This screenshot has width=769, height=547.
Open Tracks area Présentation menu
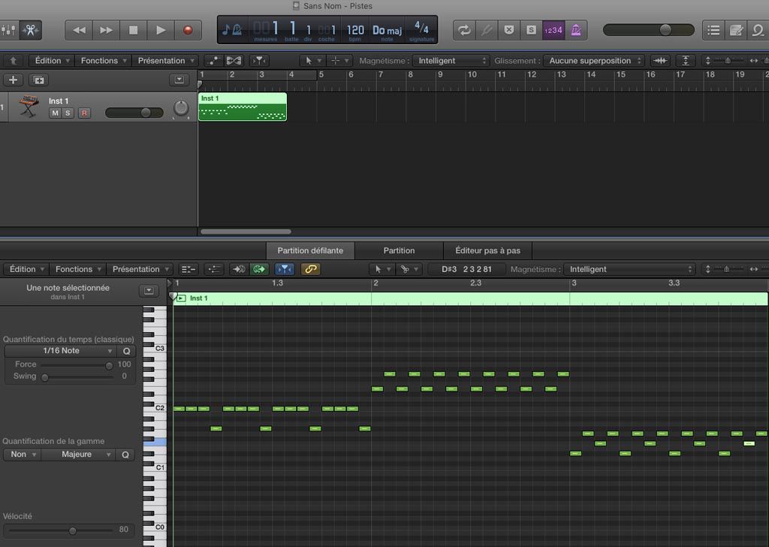(166, 60)
